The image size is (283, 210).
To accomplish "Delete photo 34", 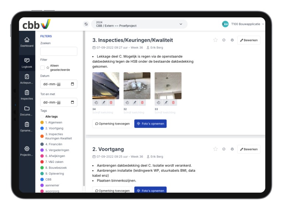I will tap(111, 103).
